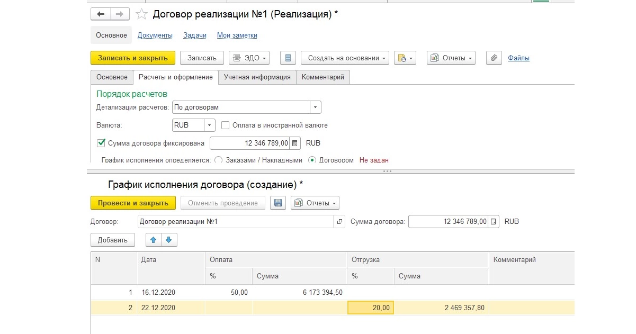
Task: Move the row down with the blue arrow
Action: (x=169, y=240)
